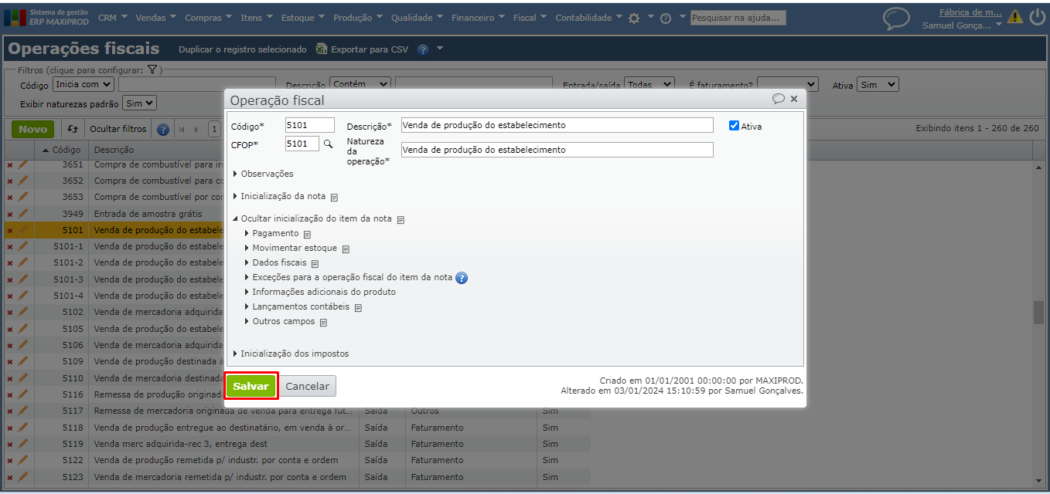Click the Salvar button

pyautogui.click(x=251, y=386)
